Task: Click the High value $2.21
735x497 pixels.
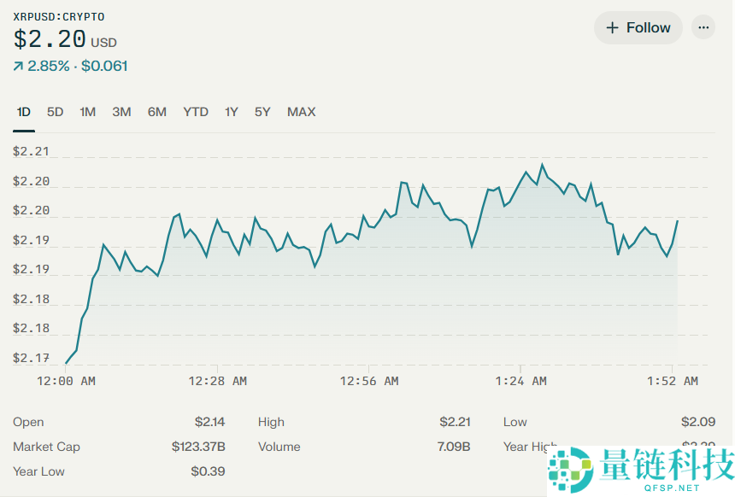Action: coord(455,422)
